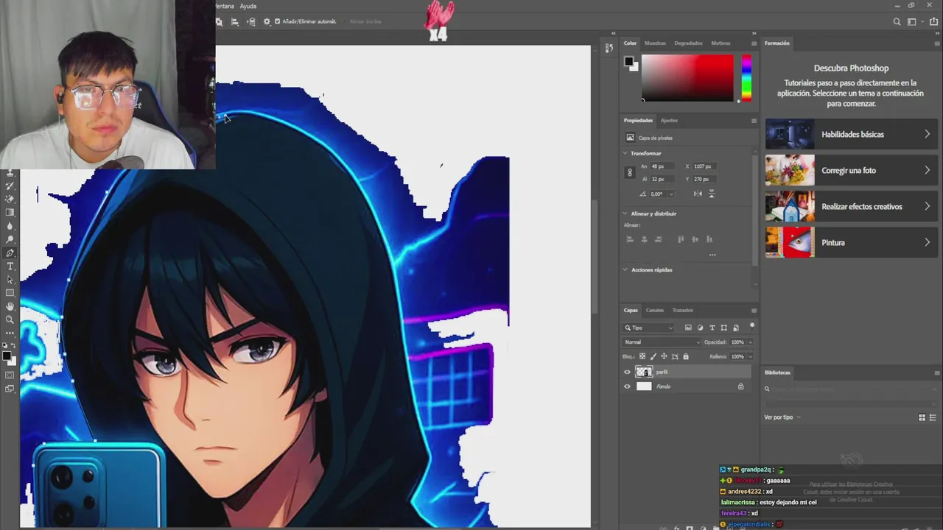The width and height of the screenshot is (943, 530).
Task: Select the Zoom magnifier tool
Action: coord(10,319)
